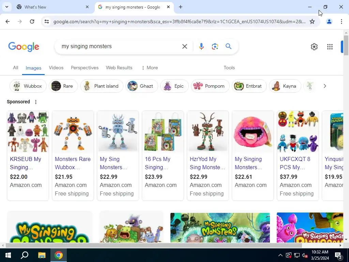Image resolution: width=349 pixels, height=262 pixels.
Task: Switch to the All results tab
Action: click(15, 68)
